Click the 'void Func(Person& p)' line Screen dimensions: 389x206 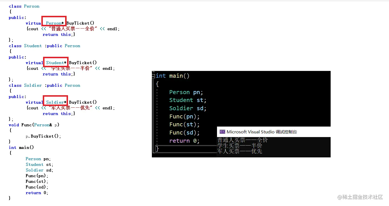[34, 125]
